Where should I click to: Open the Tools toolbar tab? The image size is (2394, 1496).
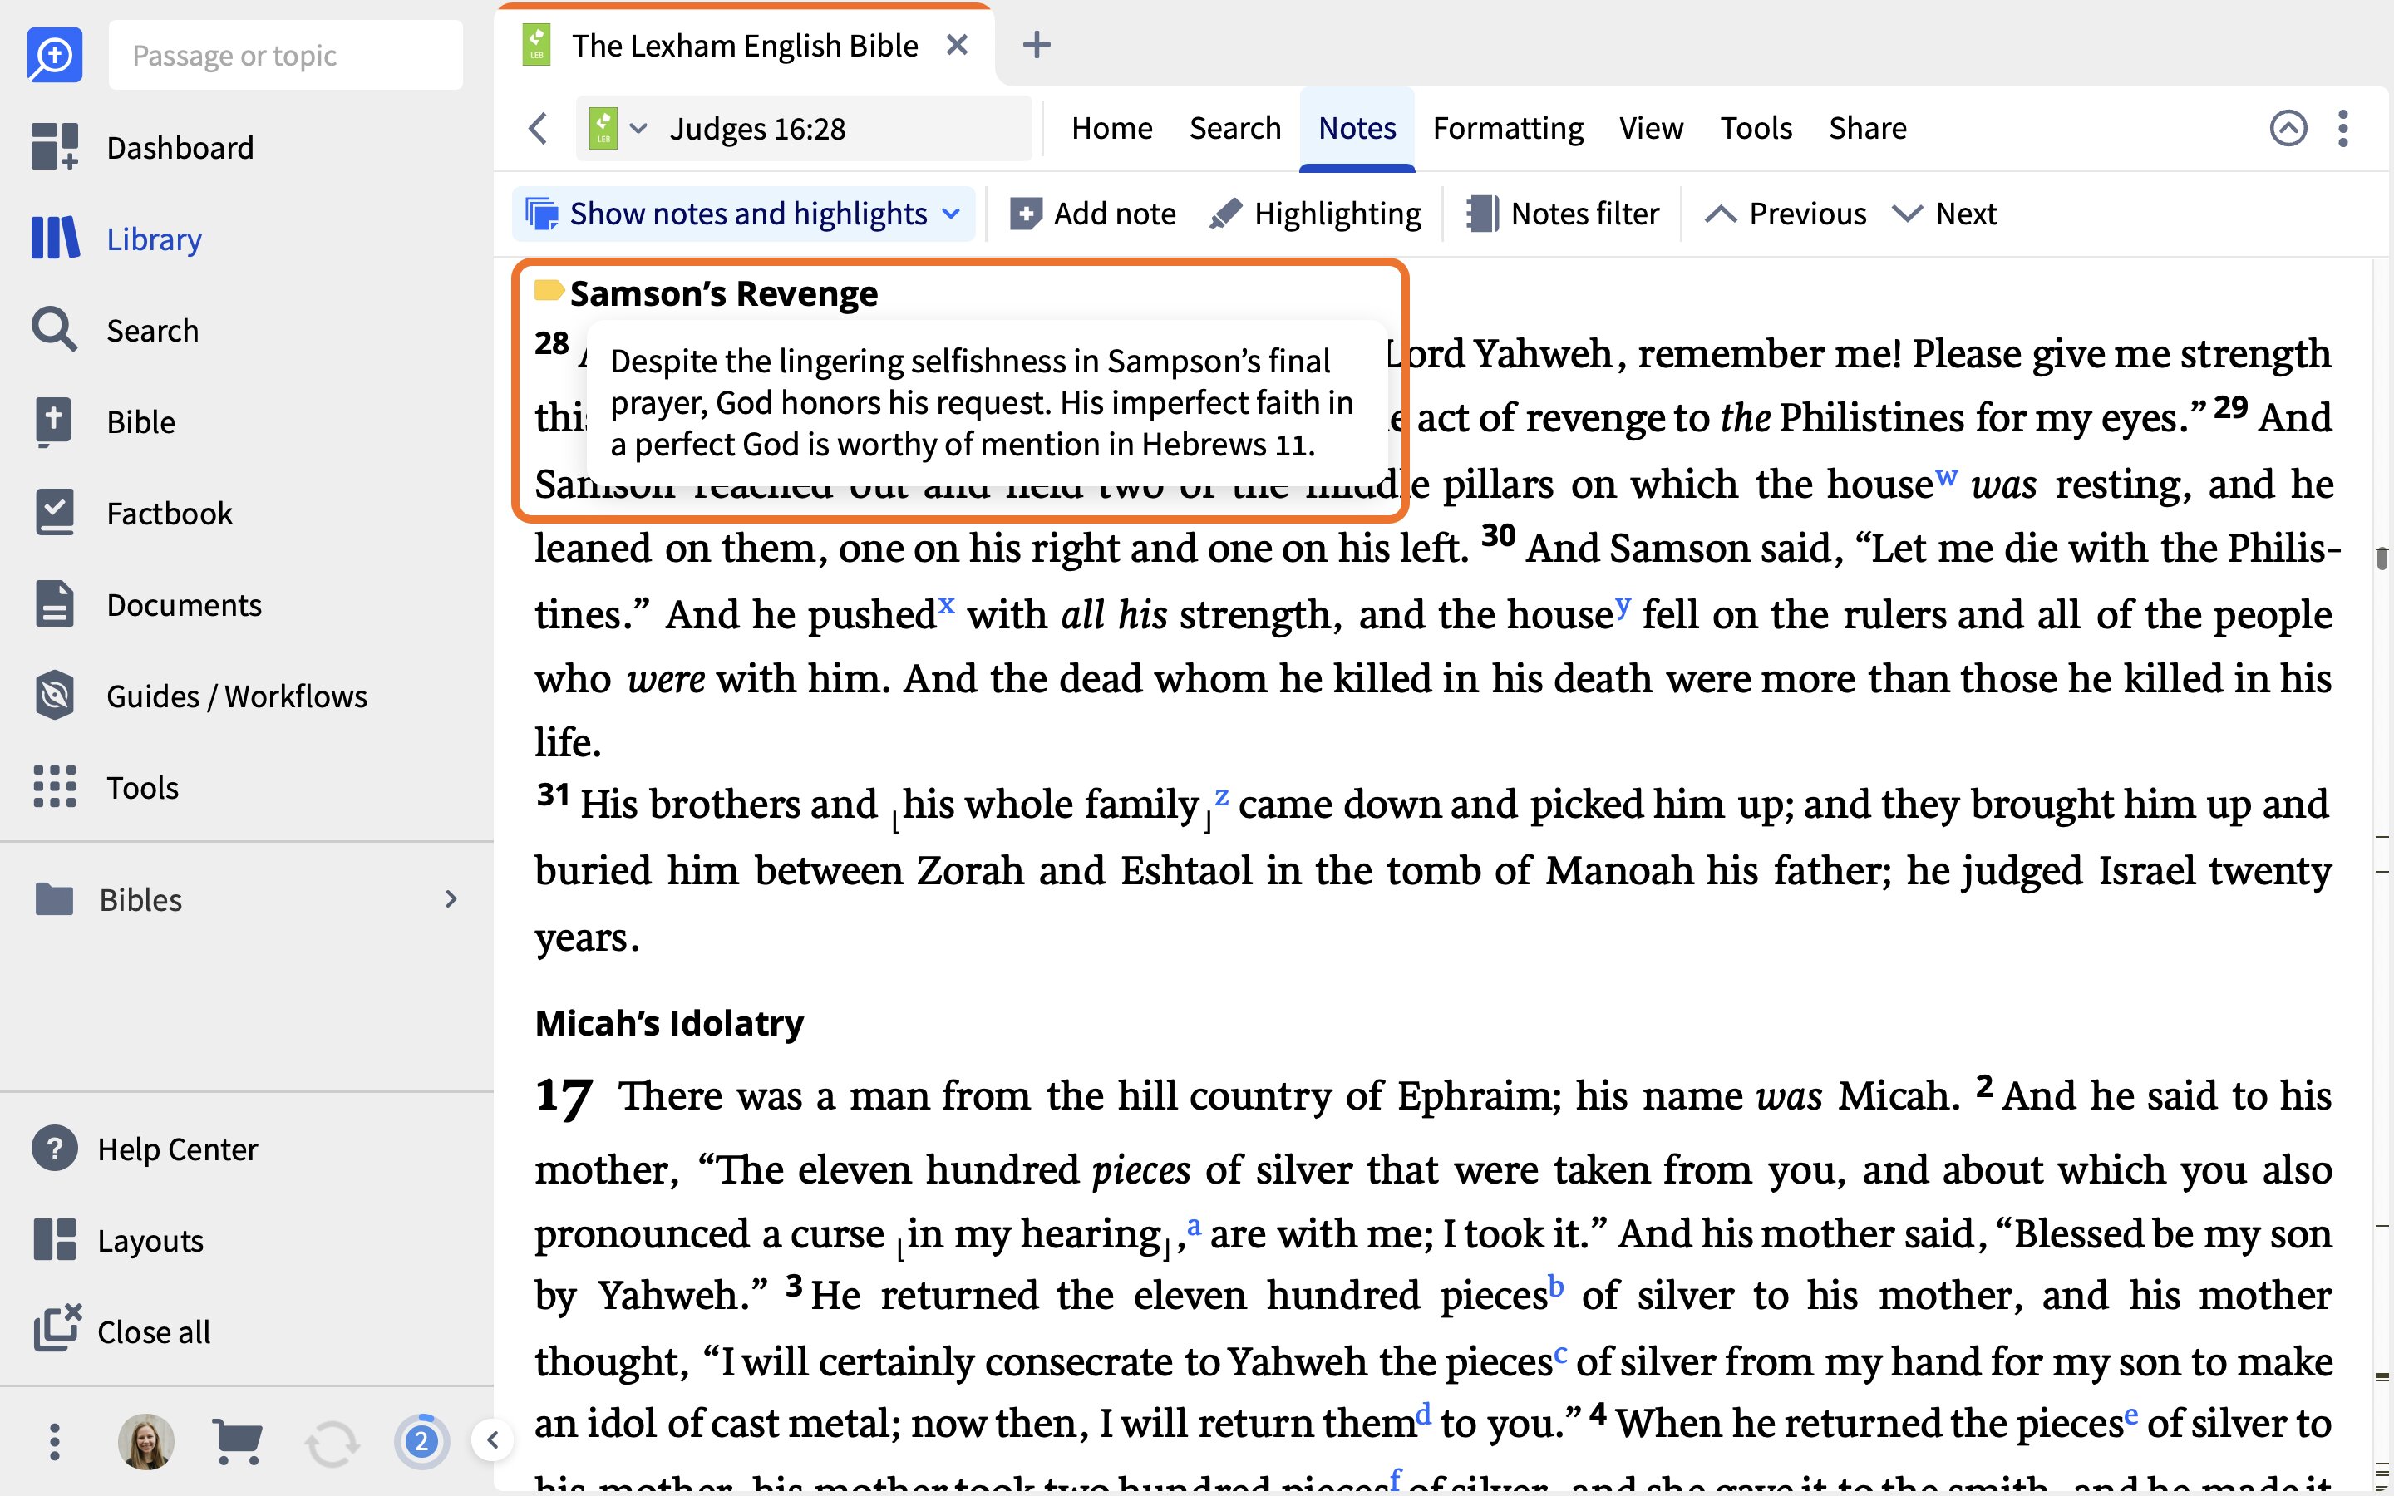tap(1756, 129)
